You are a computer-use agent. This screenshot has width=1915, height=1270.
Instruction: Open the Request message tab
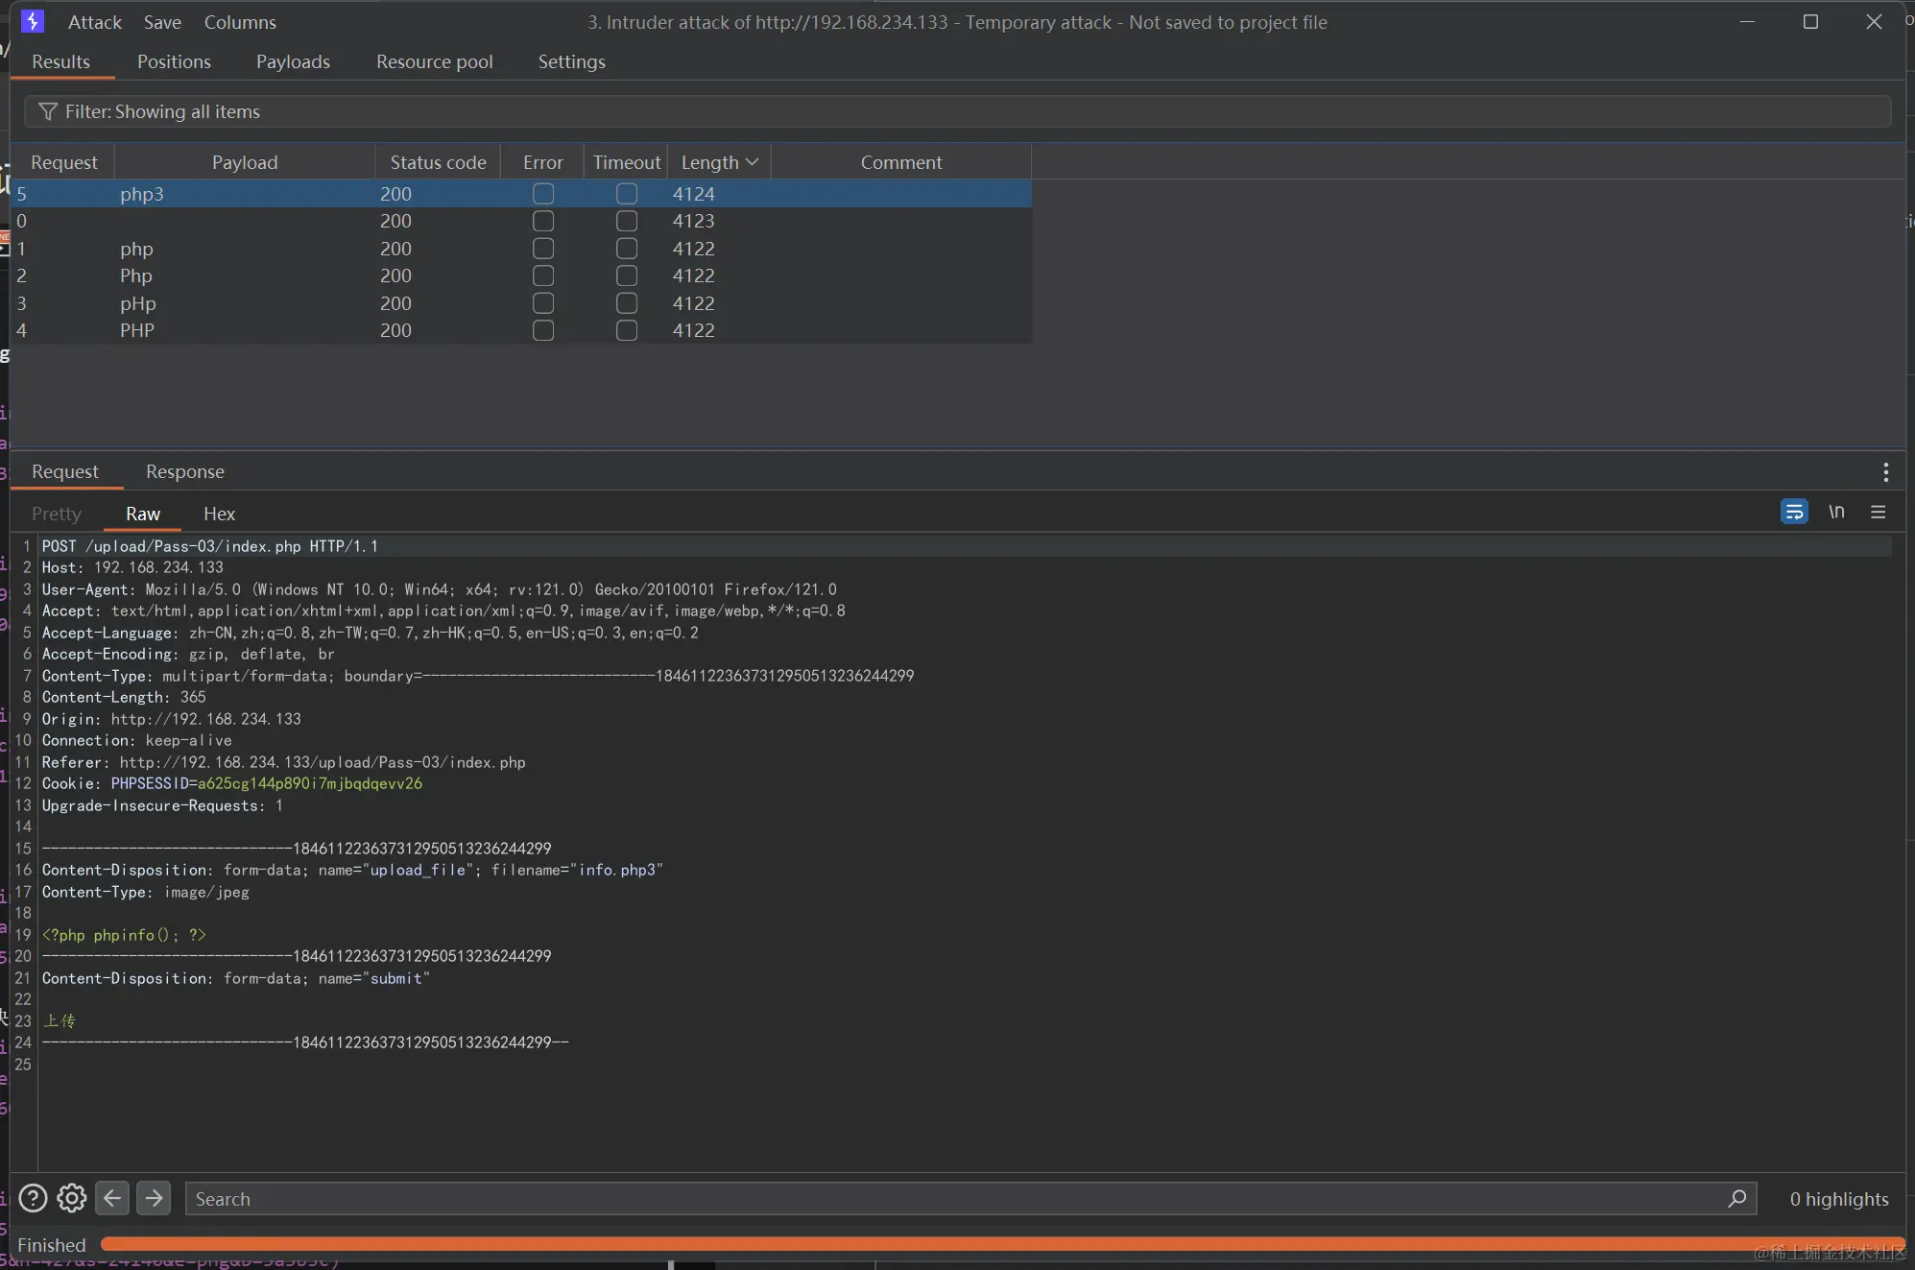click(64, 471)
